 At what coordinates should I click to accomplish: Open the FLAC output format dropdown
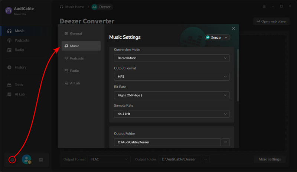click(109, 159)
